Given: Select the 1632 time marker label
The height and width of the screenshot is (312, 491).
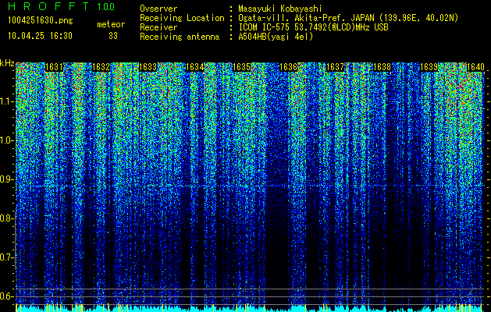Looking at the screenshot, I should coord(101,67).
